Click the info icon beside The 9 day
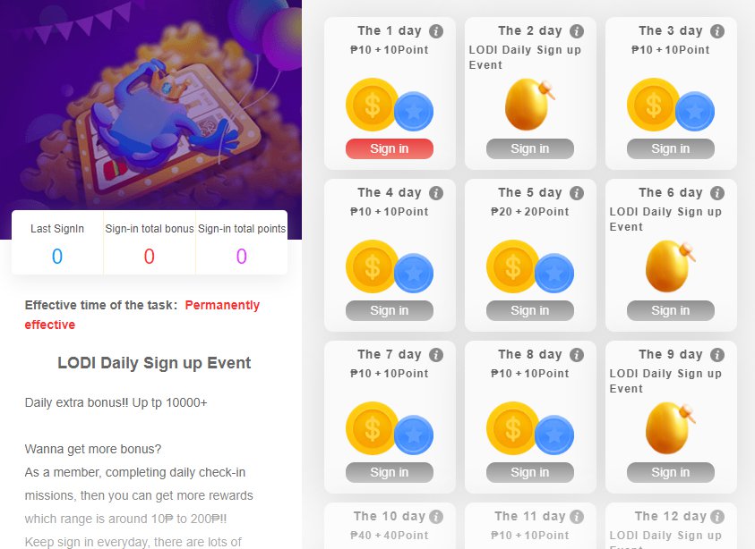 717,355
